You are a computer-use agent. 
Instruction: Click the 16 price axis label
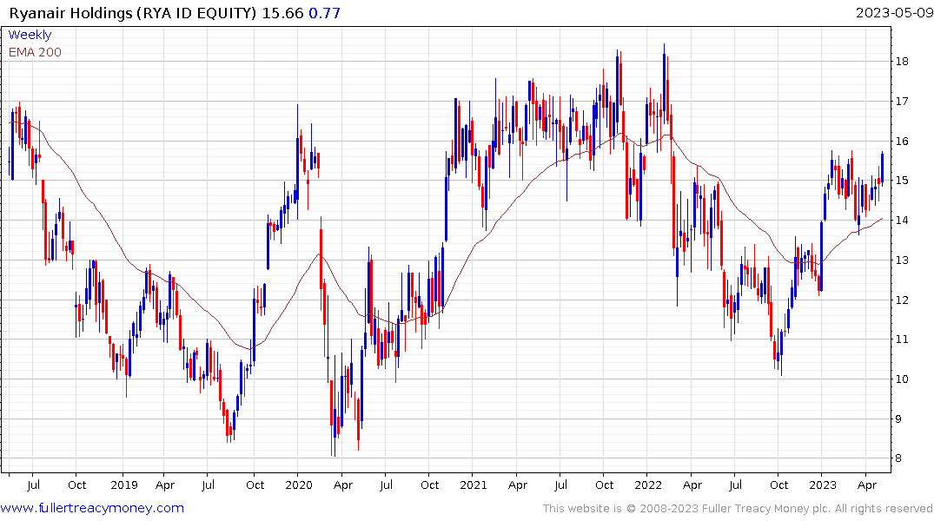pyautogui.click(x=902, y=142)
